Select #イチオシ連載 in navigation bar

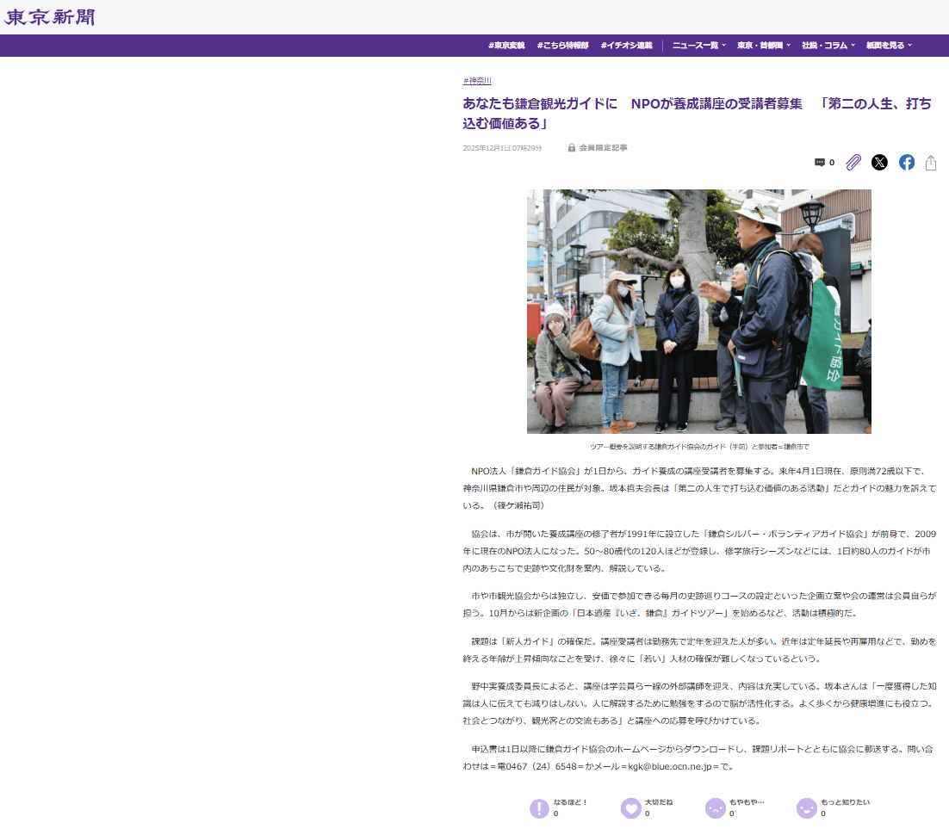pos(626,46)
